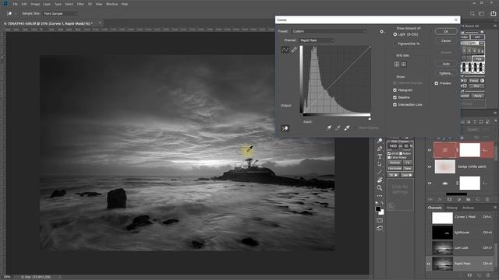
Task: Open Options... in Curves dialog
Action: pos(445,73)
